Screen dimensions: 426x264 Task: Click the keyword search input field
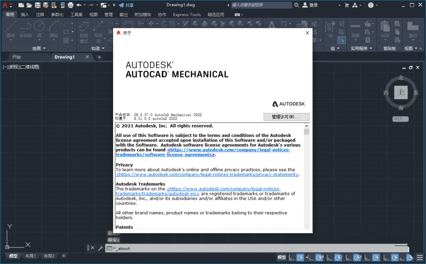(x=262, y=5)
